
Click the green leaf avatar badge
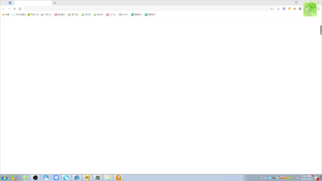click(310, 9)
